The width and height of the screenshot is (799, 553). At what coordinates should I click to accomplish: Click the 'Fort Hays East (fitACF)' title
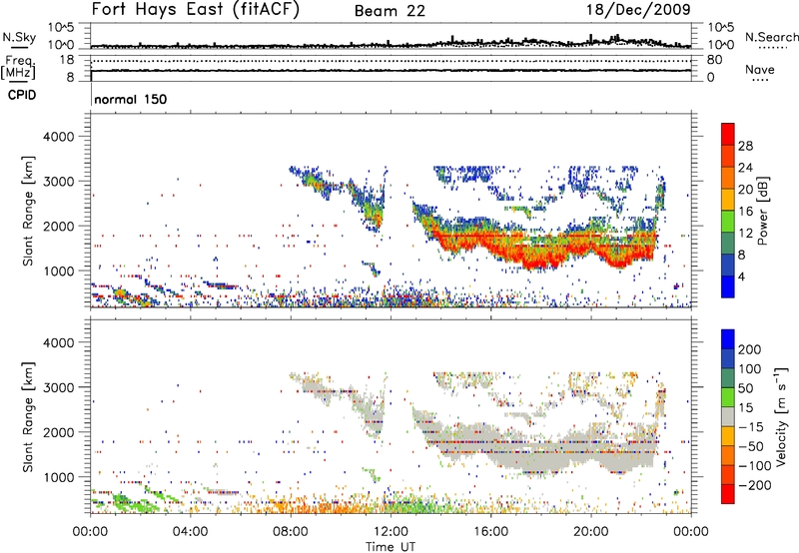(196, 10)
